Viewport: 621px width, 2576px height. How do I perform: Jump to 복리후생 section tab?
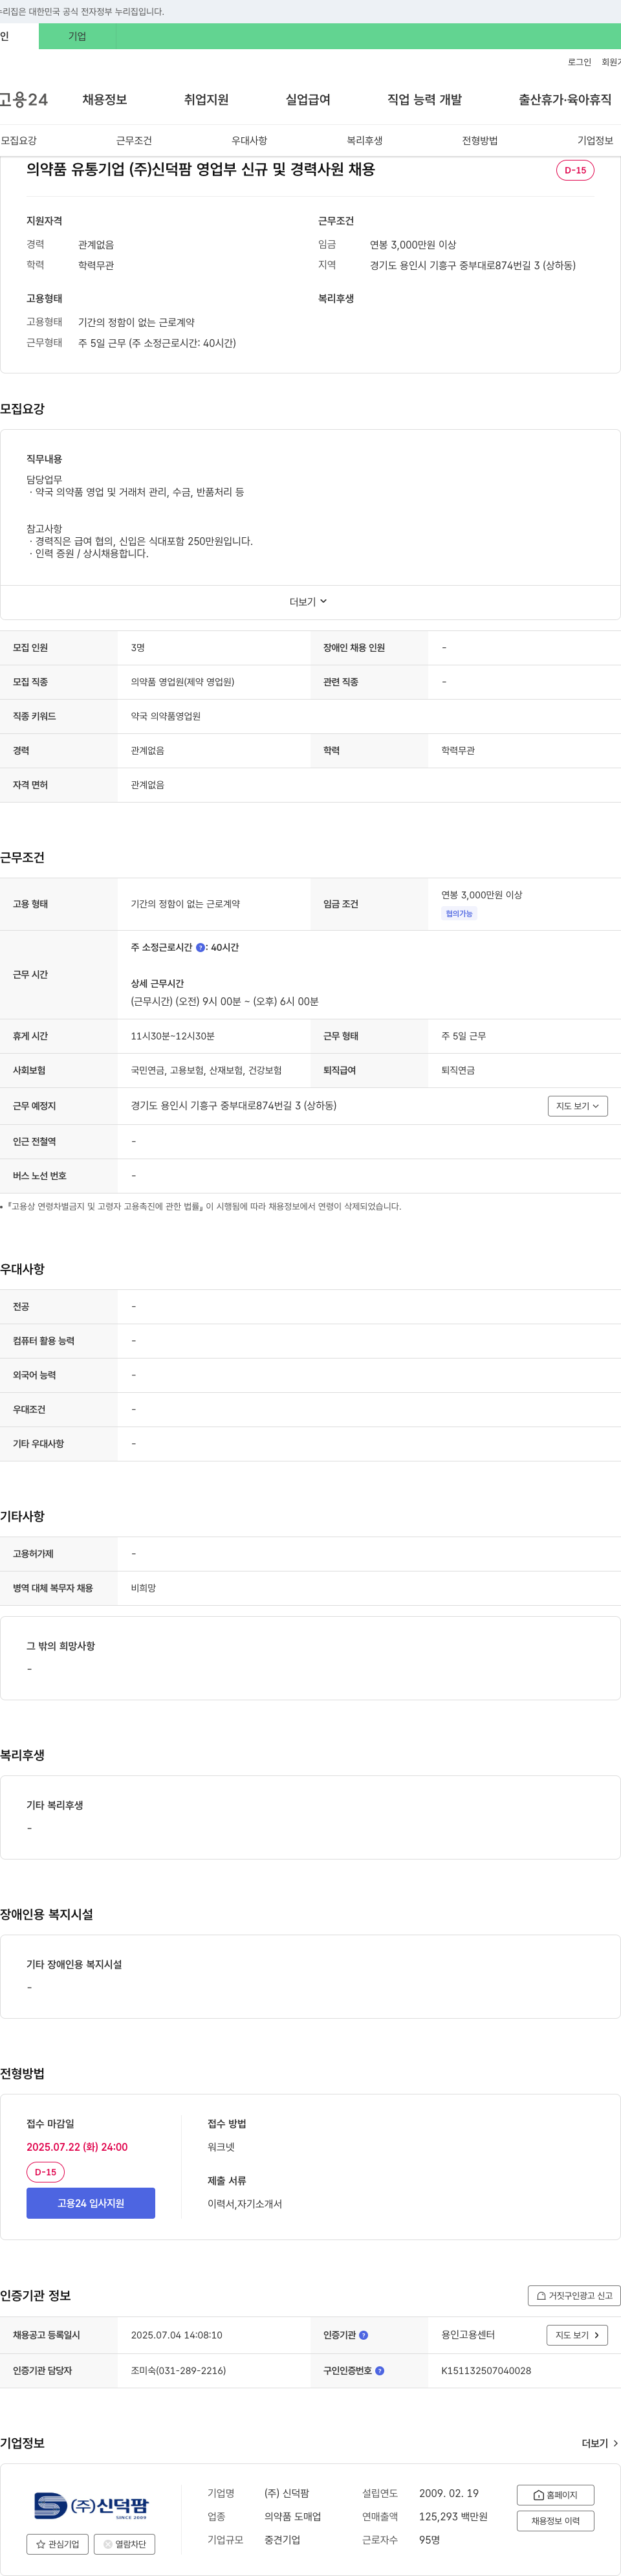point(365,141)
